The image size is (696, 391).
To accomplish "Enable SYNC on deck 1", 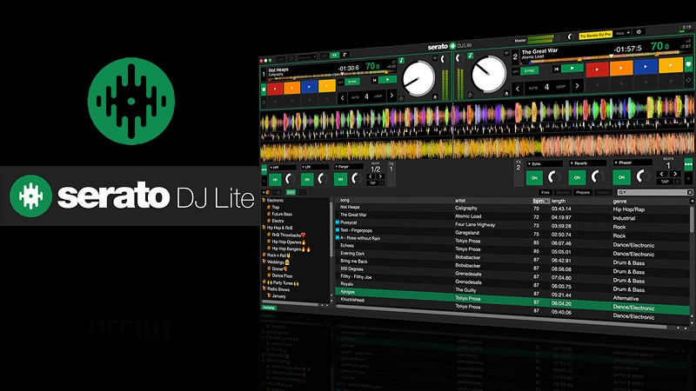I will (352, 82).
